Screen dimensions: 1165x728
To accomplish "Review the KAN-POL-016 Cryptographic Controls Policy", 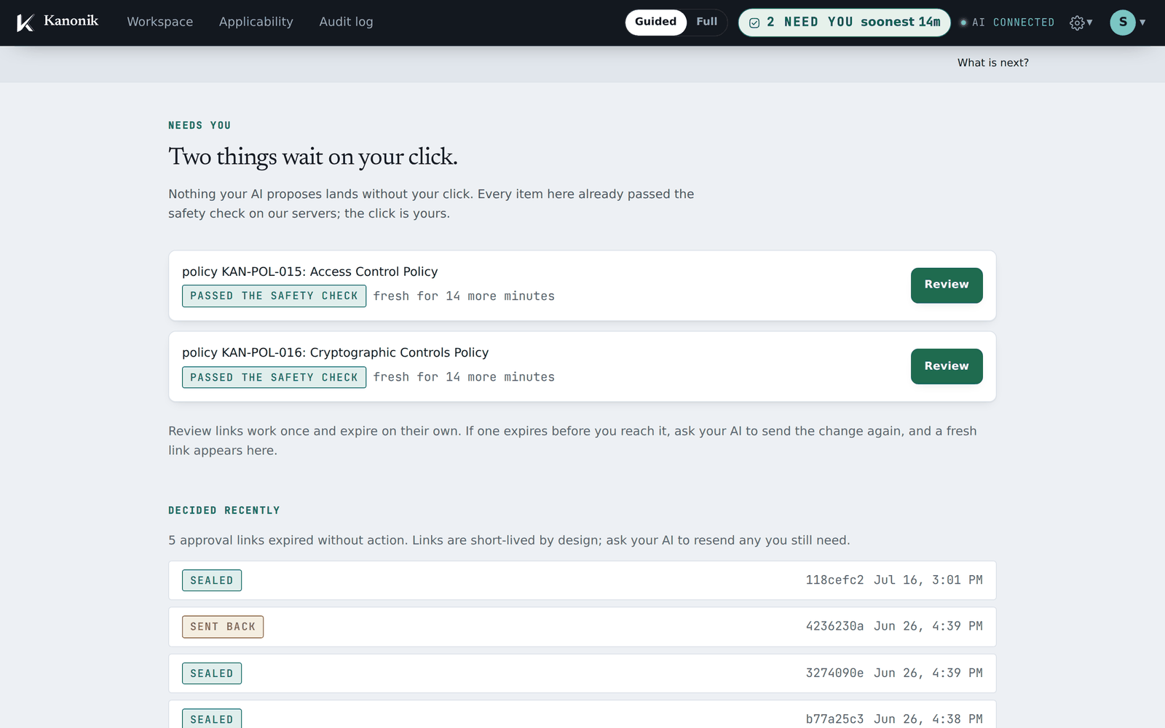I will pos(947,366).
